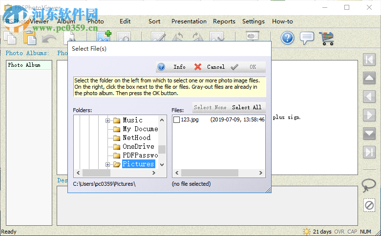Click the Undo arrow toolbar icon
This screenshot has width=381, height=236.
49,39
